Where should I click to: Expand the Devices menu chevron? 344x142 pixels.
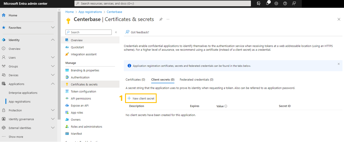(53, 75)
